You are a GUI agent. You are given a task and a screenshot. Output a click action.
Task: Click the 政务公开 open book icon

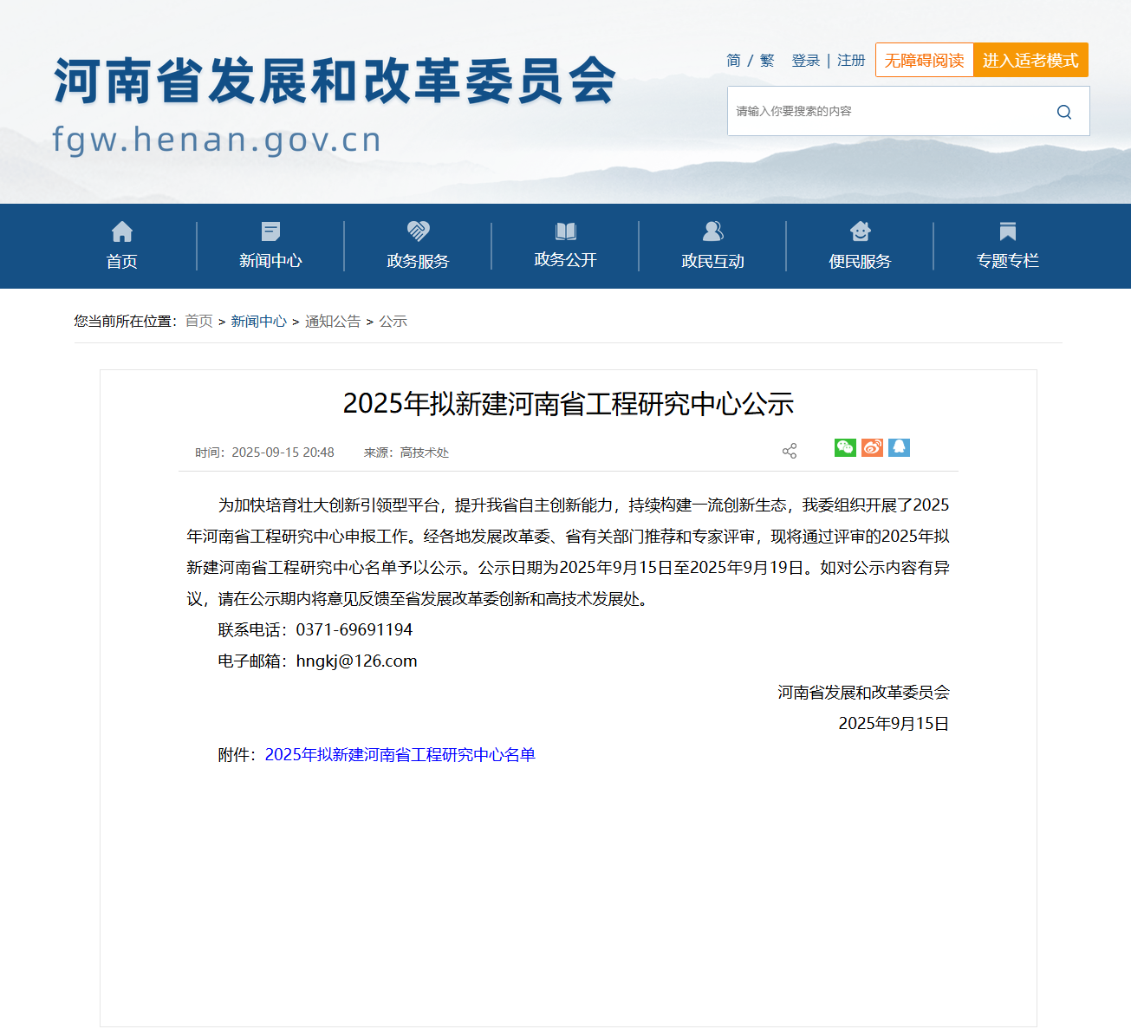[x=565, y=231]
